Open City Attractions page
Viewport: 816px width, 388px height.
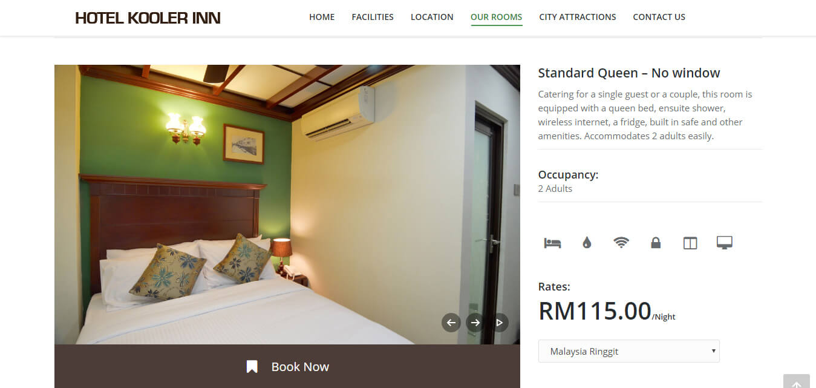[x=578, y=17]
